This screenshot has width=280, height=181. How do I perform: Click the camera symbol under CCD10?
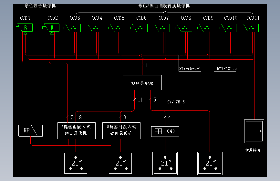[228, 28]
